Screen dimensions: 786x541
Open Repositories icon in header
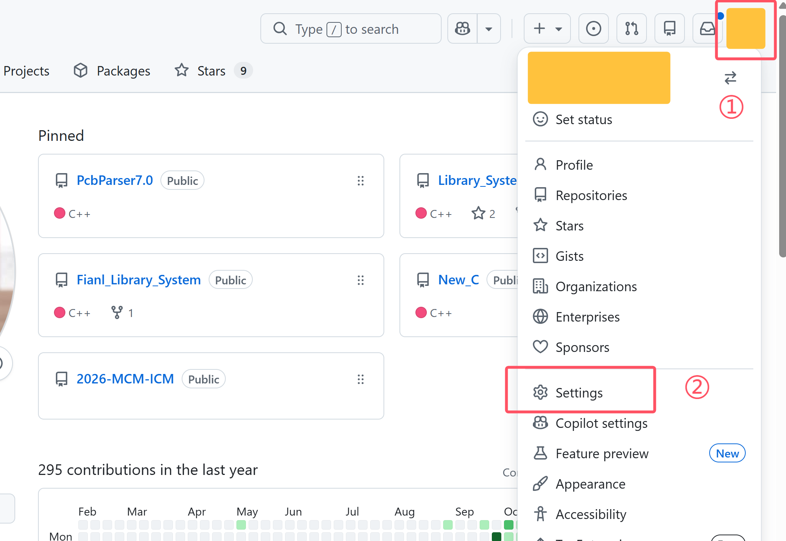669,29
